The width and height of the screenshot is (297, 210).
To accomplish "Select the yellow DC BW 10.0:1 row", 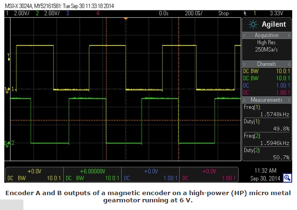I will (x=266, y=71).
